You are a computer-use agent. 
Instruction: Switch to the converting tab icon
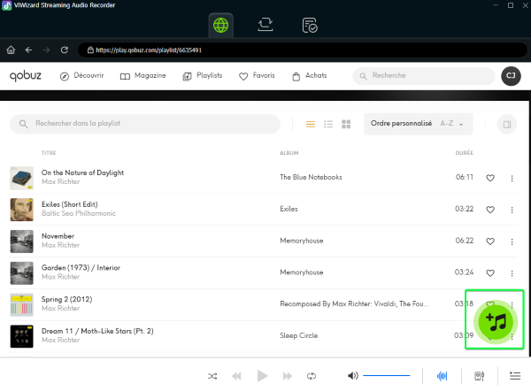pyautogui.click(x=265, y=25)
